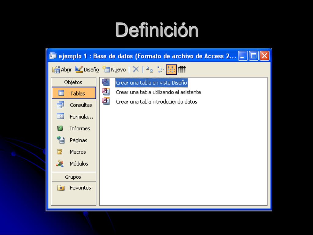This screenshot has width=313, height=235.
Task: Select Crear una tabla en vista Diseño
Action: click(x=151, y=83)
